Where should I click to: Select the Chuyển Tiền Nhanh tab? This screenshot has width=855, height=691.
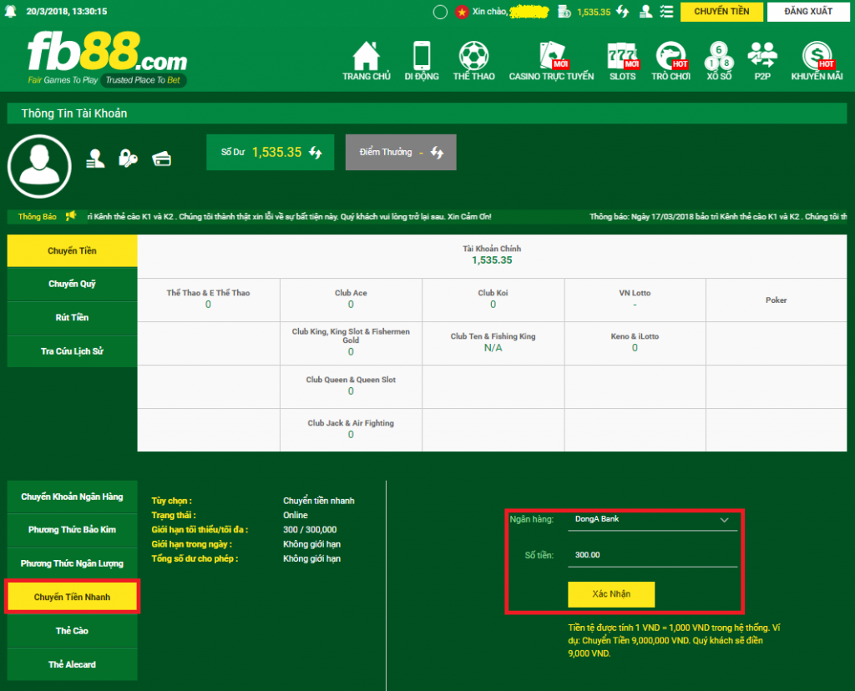click(72, 598)
